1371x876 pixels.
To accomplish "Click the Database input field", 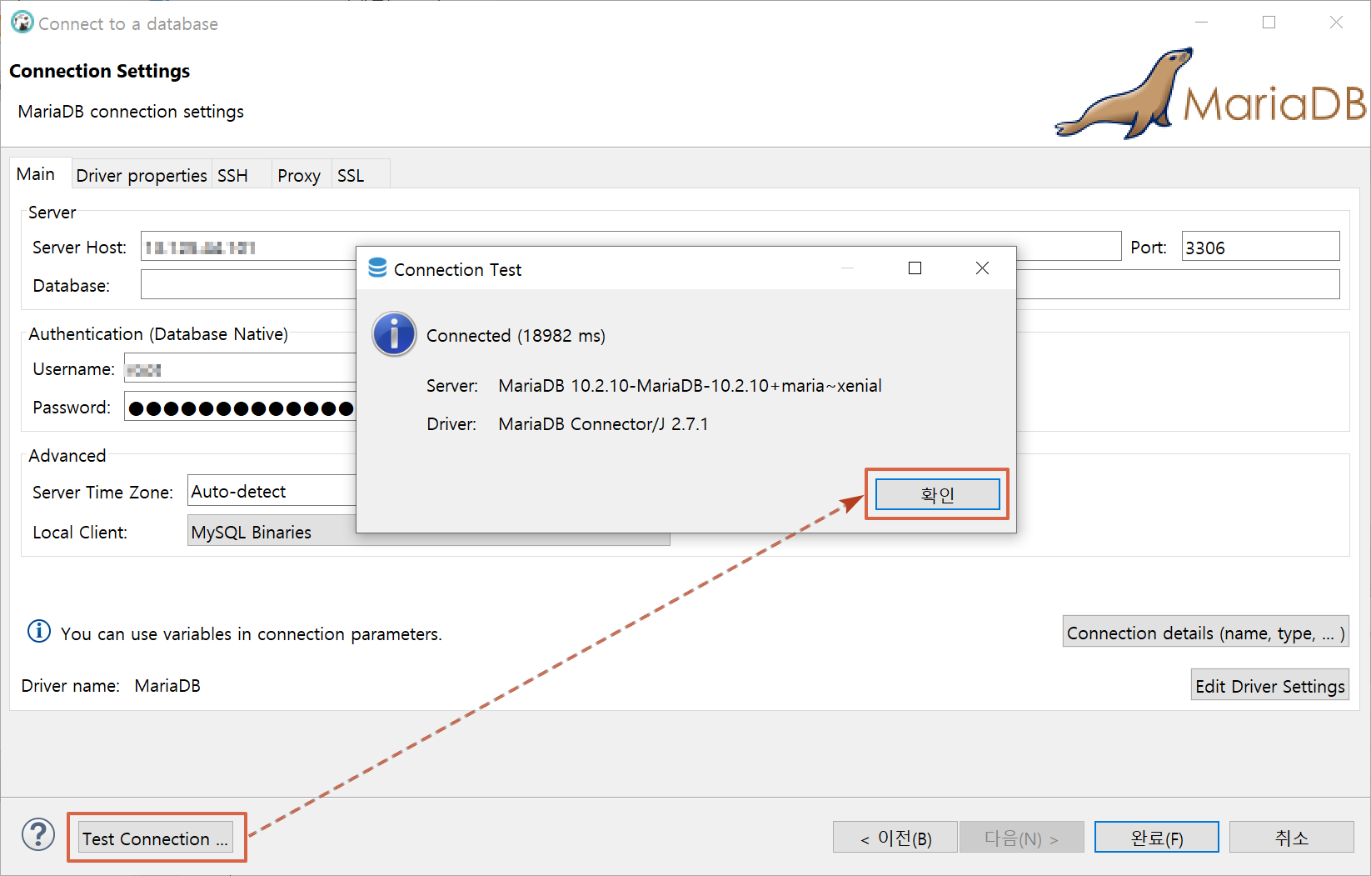I will (x=740, y=285).
